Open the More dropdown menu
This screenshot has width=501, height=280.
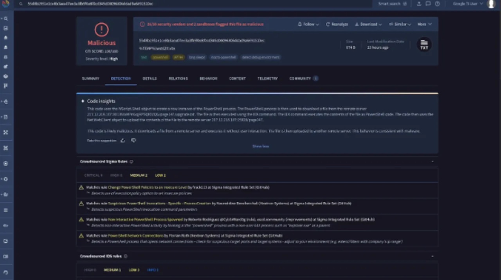425,24
